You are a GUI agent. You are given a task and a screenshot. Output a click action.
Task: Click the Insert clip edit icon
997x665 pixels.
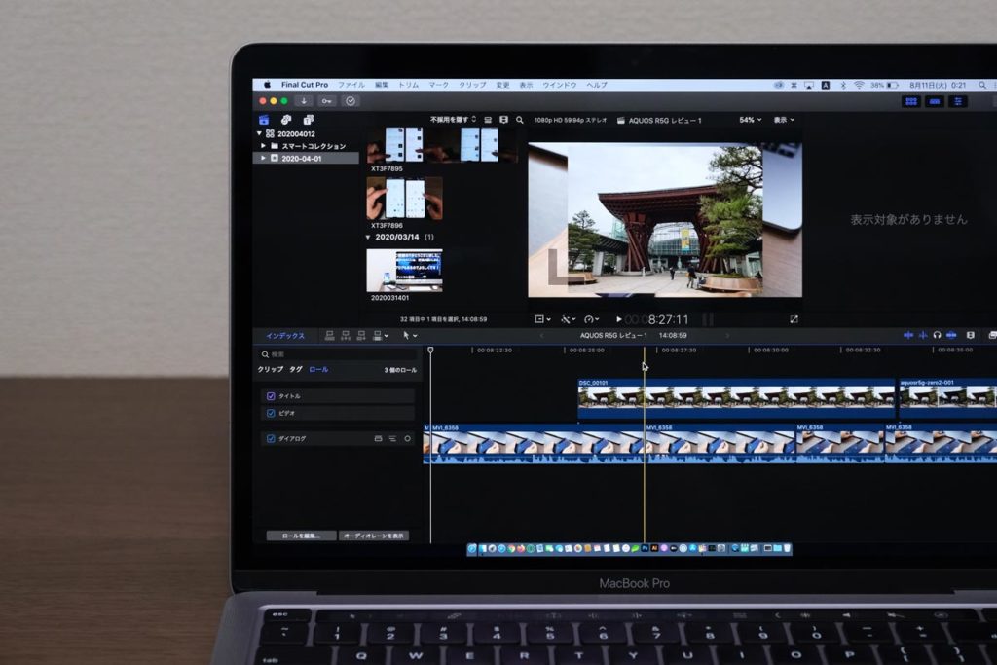pyautogui.click(x=346, y=335)
